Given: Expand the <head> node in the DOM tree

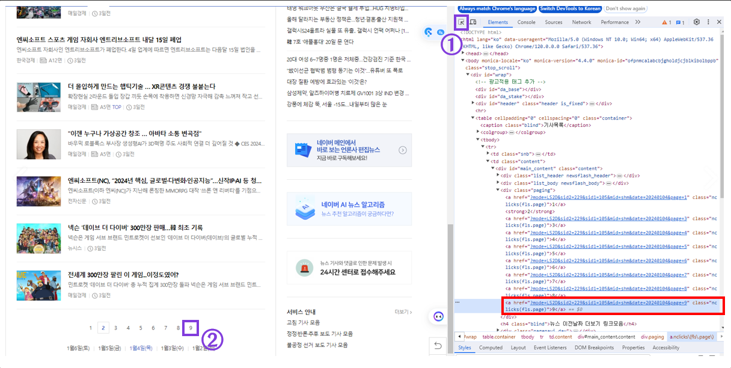Looking at the screenshot, I should (463, 53).
